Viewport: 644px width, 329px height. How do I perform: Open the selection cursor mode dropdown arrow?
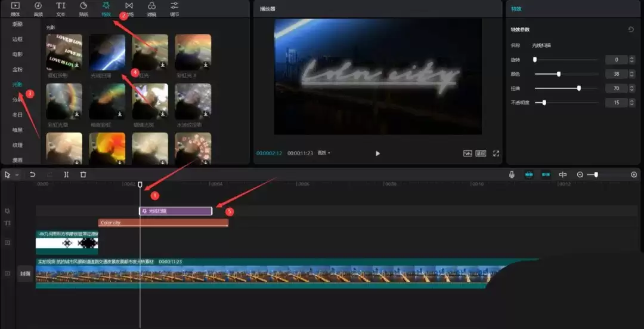(17, 175)
